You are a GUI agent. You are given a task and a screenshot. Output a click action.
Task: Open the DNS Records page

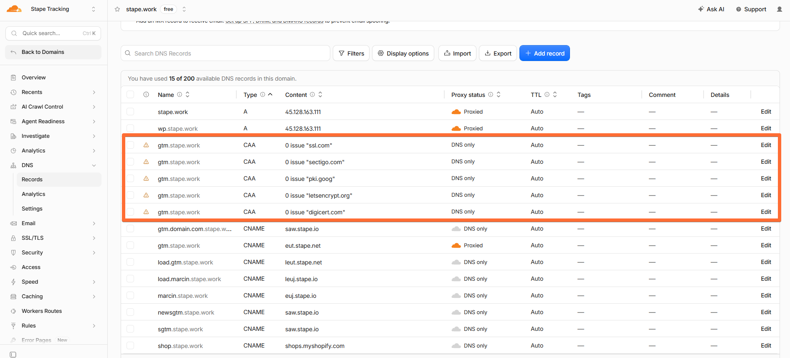coord(59,180)
